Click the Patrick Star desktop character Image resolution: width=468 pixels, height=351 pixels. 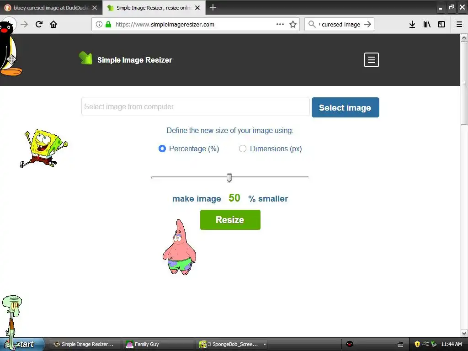point(179,247)
